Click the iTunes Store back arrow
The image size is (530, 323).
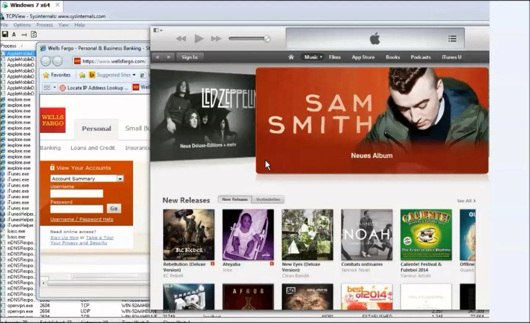[158, 57]
